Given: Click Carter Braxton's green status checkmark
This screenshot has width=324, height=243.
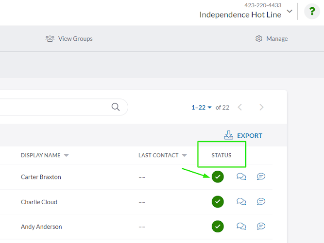Looking at the screenshot, I should [218, 177].
